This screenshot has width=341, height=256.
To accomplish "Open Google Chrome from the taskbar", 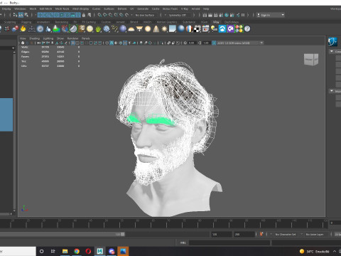I will click(77, 251).
